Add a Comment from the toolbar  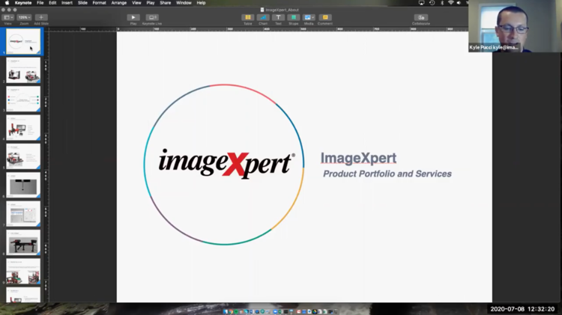tap(325, 17)
